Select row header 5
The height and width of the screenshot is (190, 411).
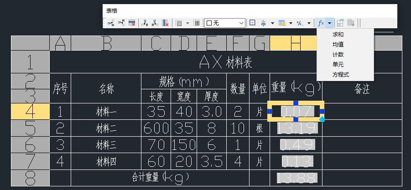[x=30, y=128]
